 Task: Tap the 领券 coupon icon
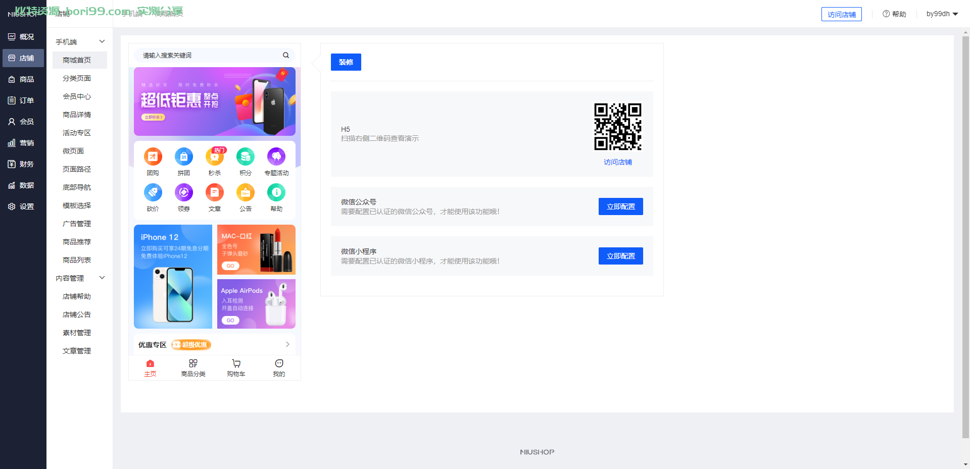(x=184, y=192)
